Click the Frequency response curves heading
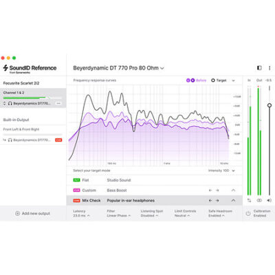 coord(95,80)
